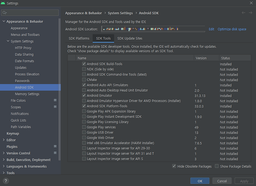Expand the Editor tree node
Viewport: 256px width, 186px height.
[4, 140]
